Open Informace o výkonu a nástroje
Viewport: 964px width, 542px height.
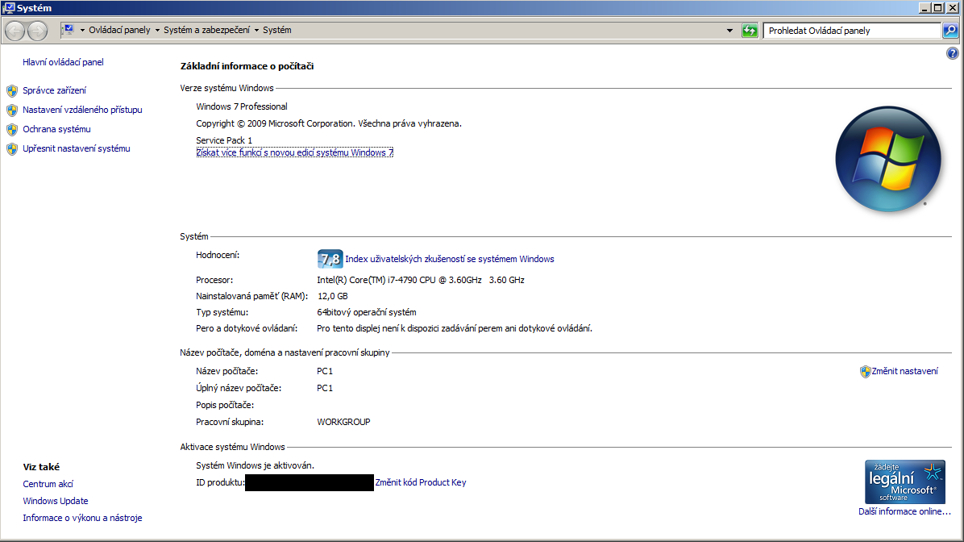coord(82,518)
